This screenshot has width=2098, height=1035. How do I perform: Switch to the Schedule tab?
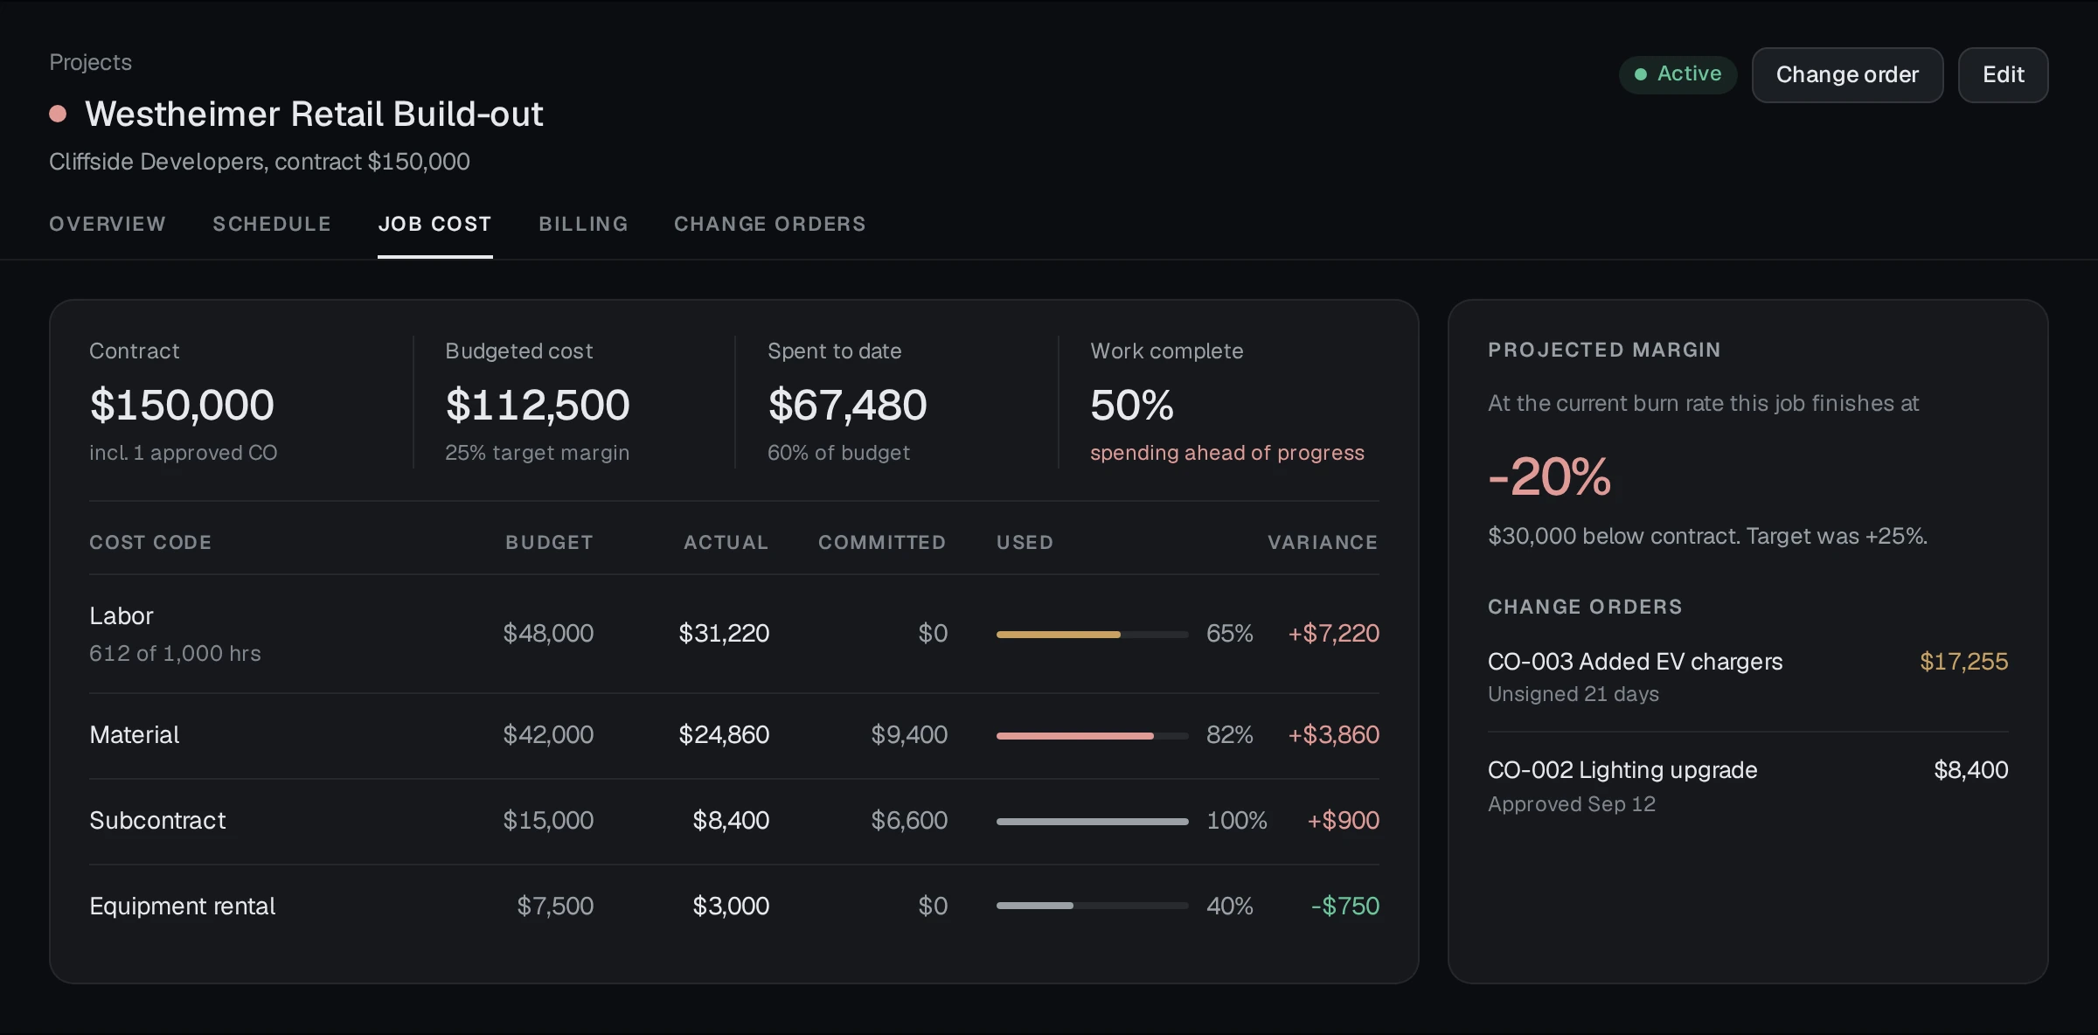tap(272, 224)
